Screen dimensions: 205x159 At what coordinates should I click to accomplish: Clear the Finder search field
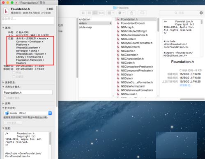[201, 13]
